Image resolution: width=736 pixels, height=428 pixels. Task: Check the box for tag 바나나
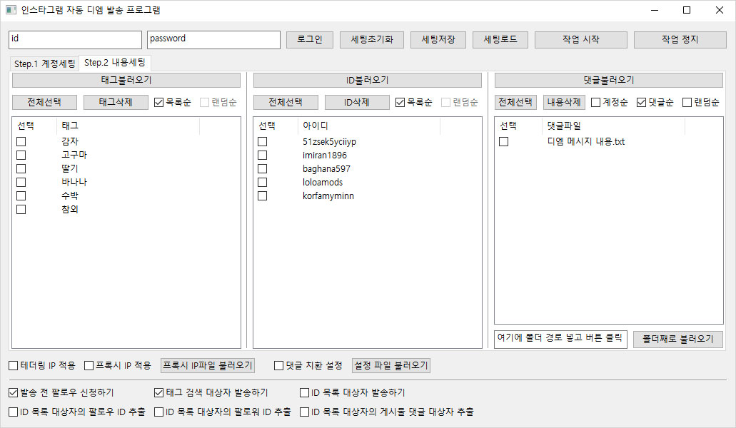21,183
